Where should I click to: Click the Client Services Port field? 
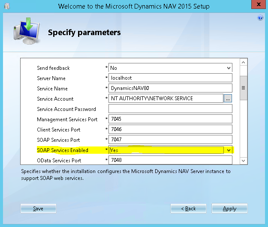170,129
